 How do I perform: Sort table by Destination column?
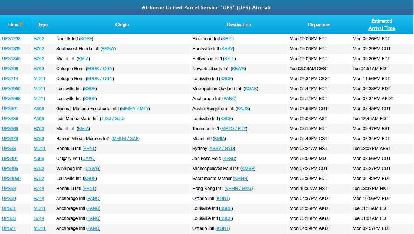239,24
